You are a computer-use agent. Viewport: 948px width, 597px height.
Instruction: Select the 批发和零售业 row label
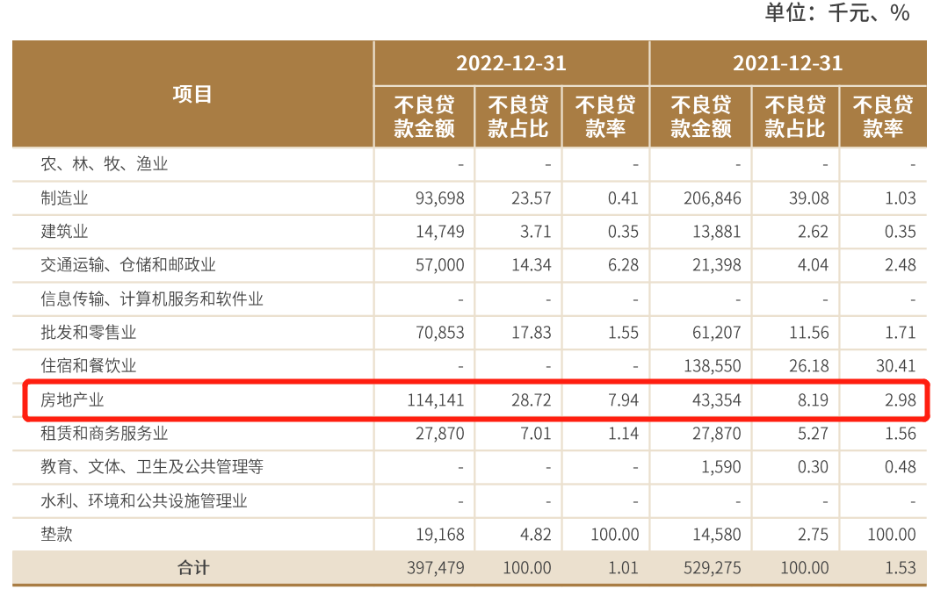pyautogui.click(x=88, y=333)
